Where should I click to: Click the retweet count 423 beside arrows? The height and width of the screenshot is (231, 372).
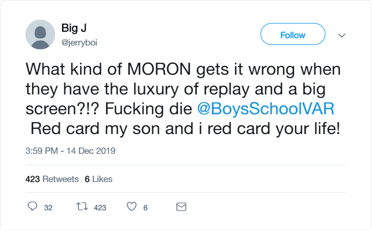100,208
